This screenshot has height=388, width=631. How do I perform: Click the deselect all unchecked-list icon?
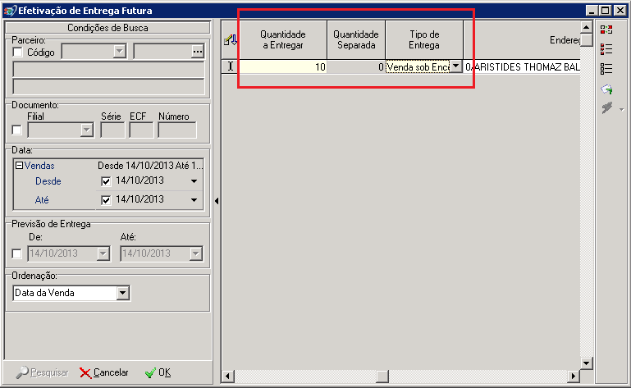[606, 69]
